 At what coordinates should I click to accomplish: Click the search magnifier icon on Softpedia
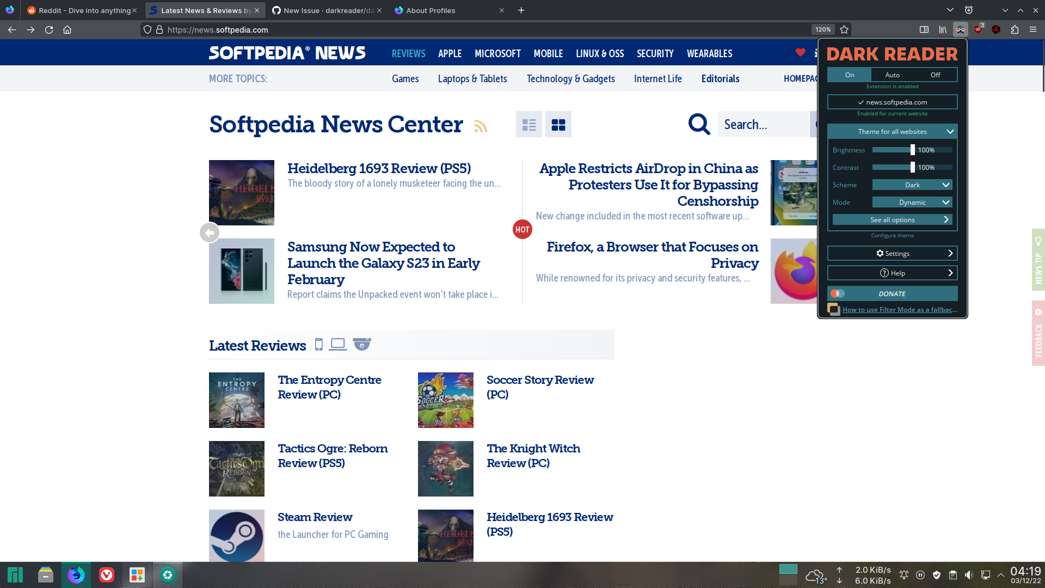pyautogui.click(x=698, y=124)
